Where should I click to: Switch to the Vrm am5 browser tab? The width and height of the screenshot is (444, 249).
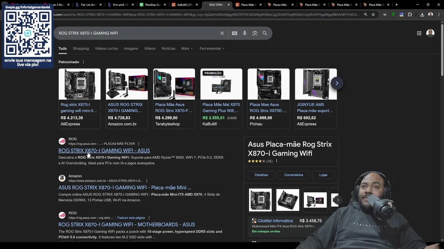pyautogui.click(x=120, y=5)
